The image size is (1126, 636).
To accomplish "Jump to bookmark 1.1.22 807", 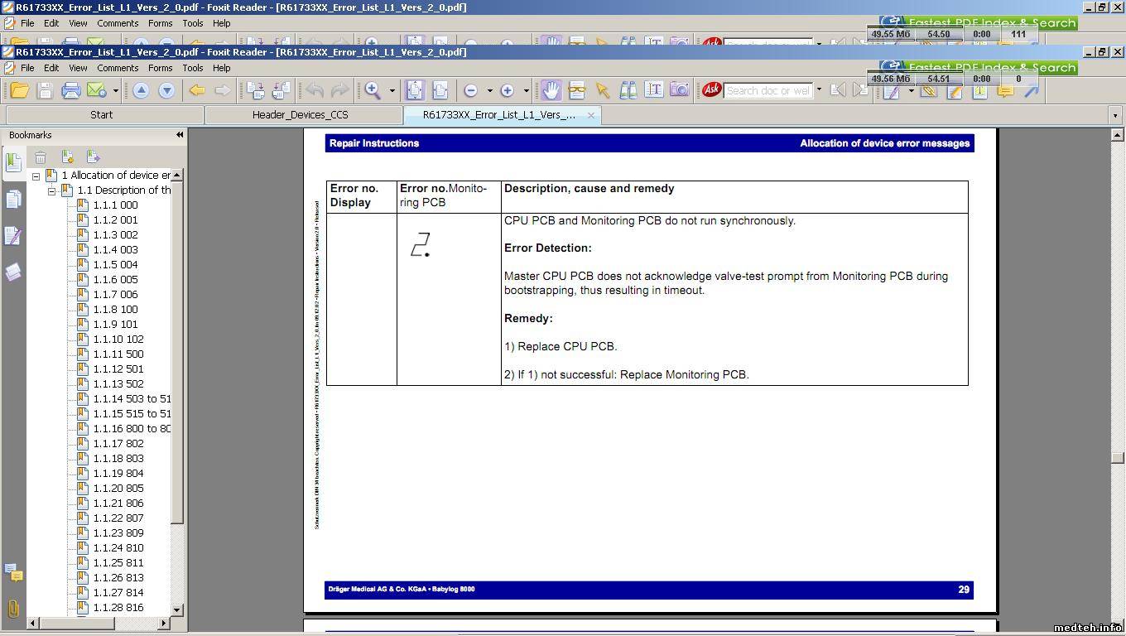I will (118, 518).
